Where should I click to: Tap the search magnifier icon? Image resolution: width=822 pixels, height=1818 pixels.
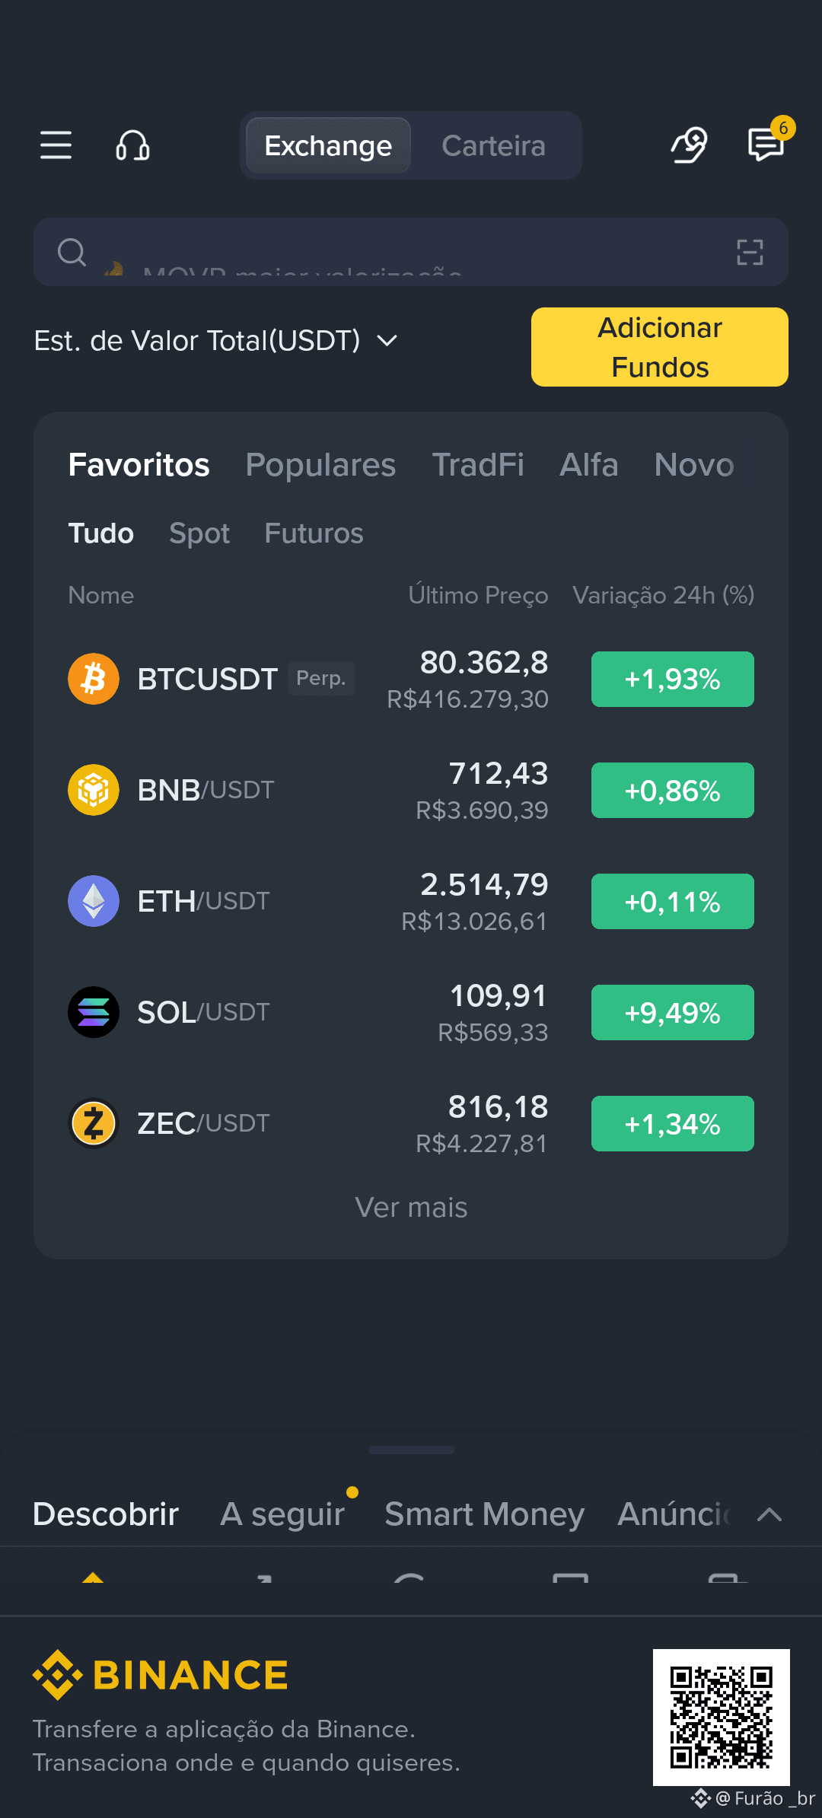pos(72,252)
